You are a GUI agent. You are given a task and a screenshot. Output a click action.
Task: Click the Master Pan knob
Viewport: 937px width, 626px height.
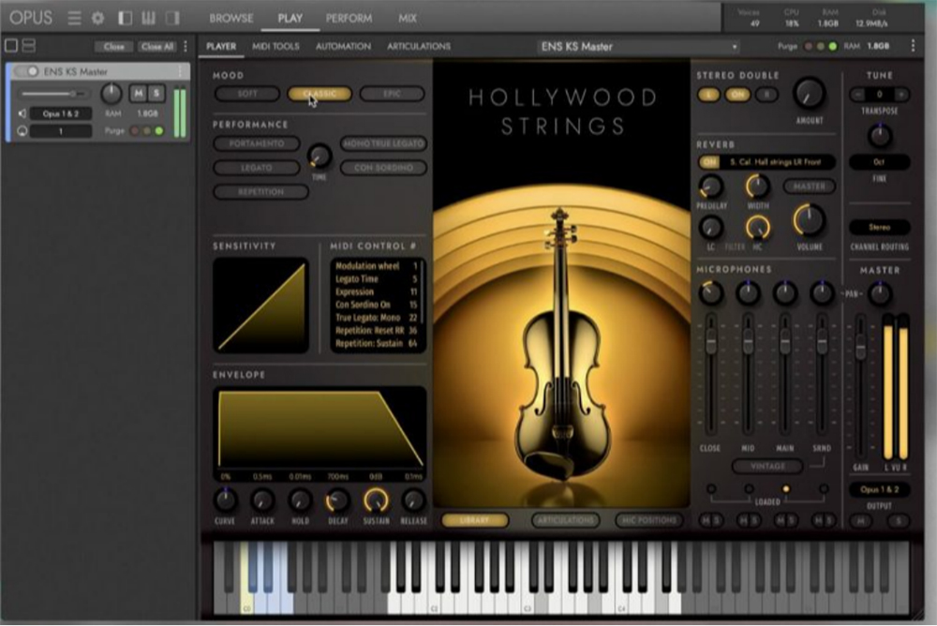pyautogui.click(x=879, y=293)
